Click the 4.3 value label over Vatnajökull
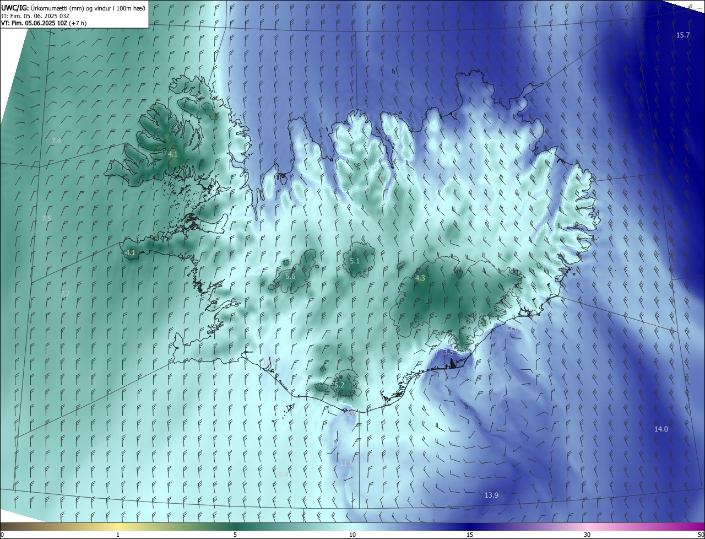This screenshot has width=705, height=539. 420,278
